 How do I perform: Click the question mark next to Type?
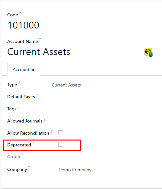coord(19,83)
